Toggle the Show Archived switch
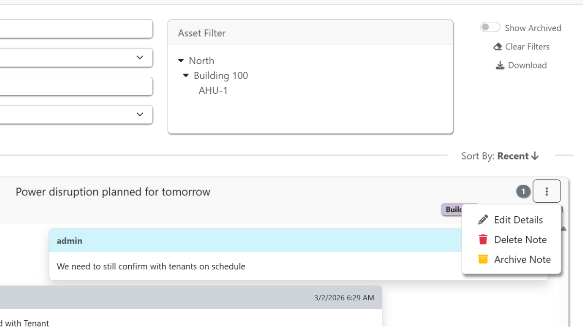583x328 pixels. pos(490,27)
